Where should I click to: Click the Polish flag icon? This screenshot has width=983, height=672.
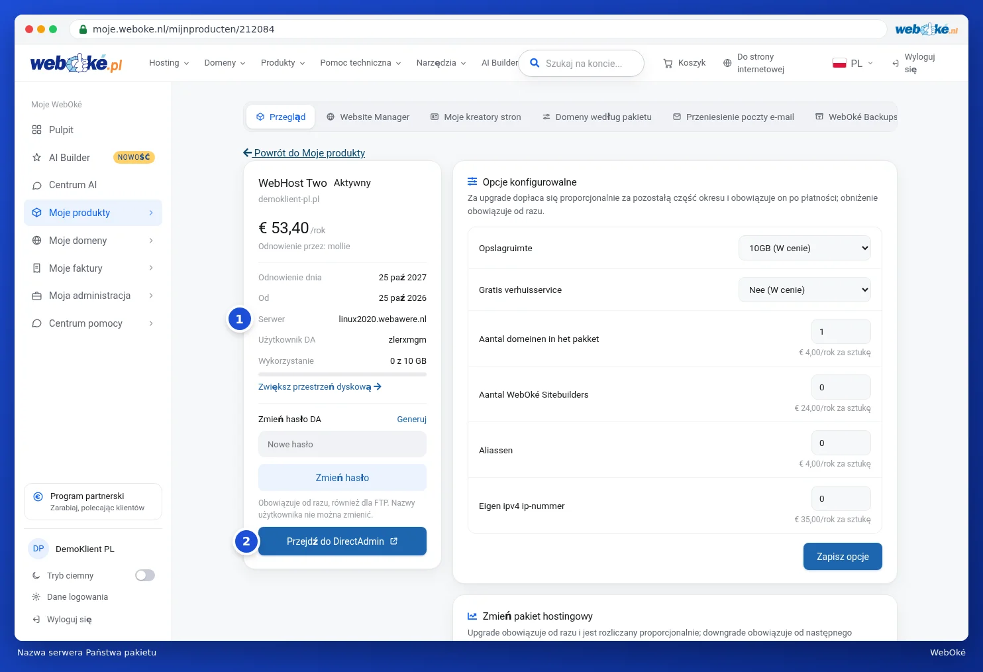839,64
